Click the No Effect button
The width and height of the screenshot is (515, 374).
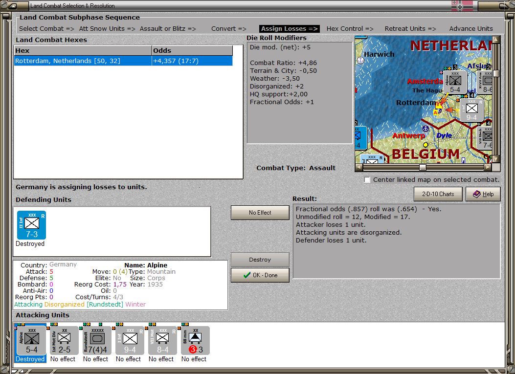[260, 213]
